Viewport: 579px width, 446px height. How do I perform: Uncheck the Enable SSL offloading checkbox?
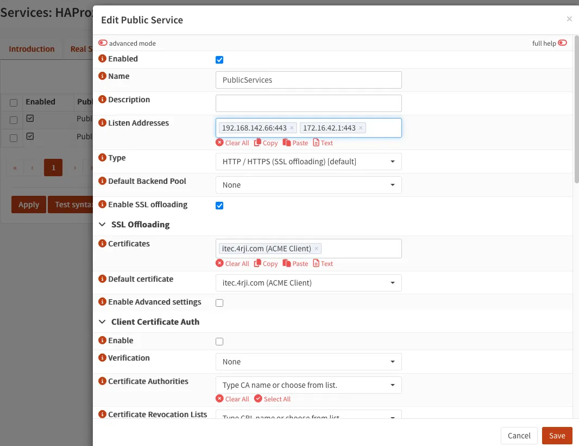point(219,206)
